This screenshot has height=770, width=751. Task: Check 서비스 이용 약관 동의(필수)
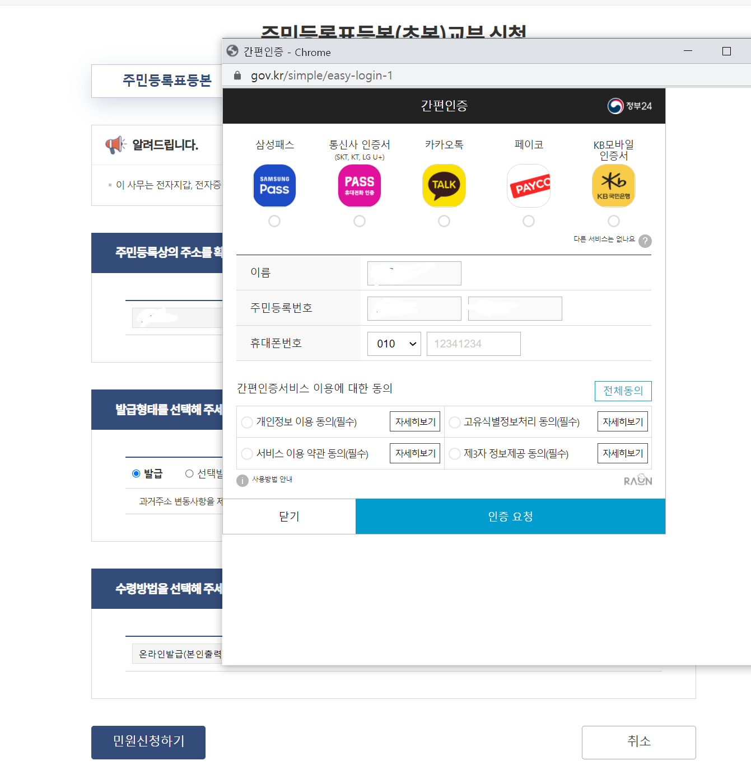tap(247, 453)
